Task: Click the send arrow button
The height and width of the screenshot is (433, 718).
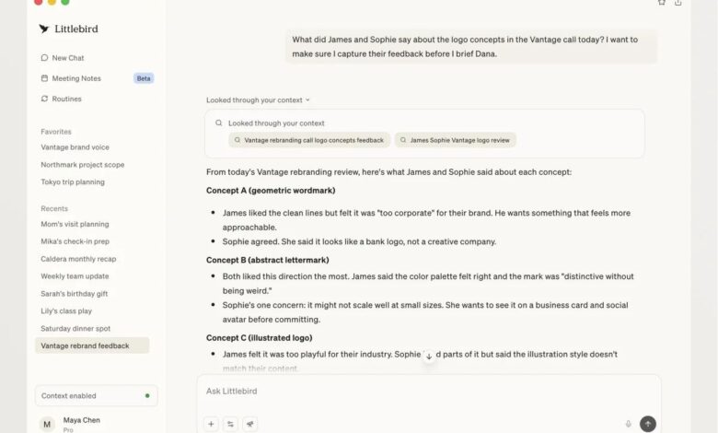Action: (648, 424)
